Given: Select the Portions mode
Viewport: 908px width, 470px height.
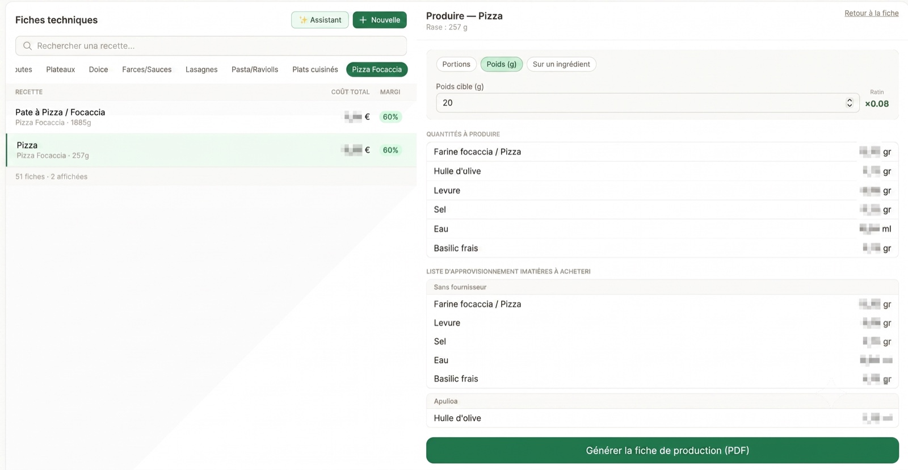Looking at the screenshot, I should 456,64.
